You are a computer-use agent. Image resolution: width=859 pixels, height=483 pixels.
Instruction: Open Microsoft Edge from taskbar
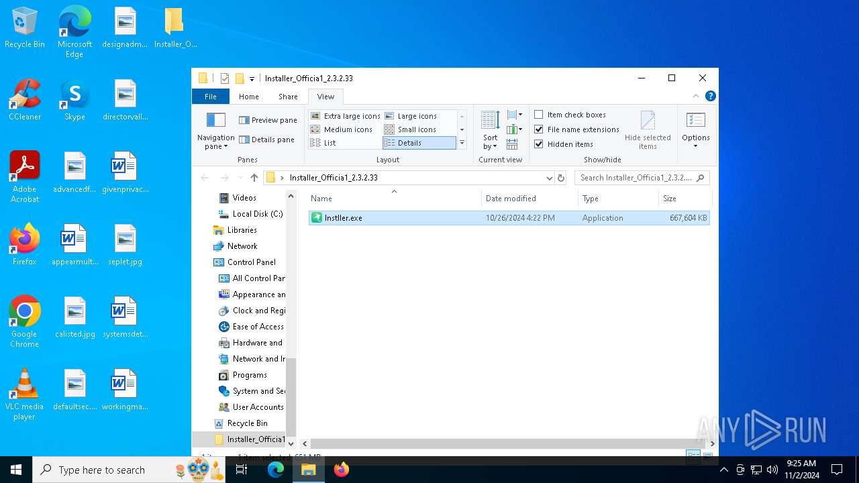pyautogui.click(x=276, y=470)
